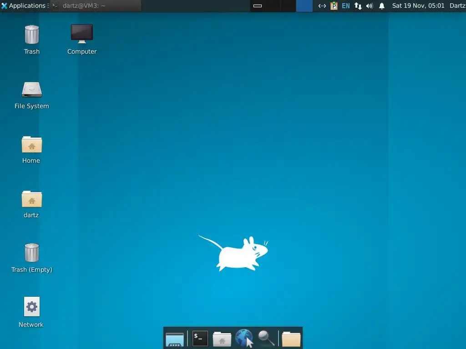Select the Trash desktop icon

click(32, 40)
